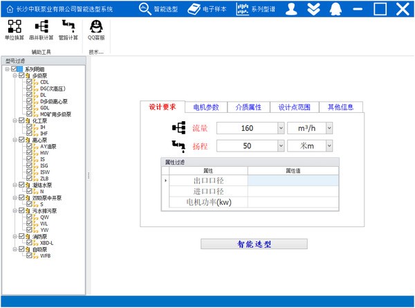Uncheck the IH pump checkbox
The width and height of the screenshot is (415, 308).
coord(29,127)
